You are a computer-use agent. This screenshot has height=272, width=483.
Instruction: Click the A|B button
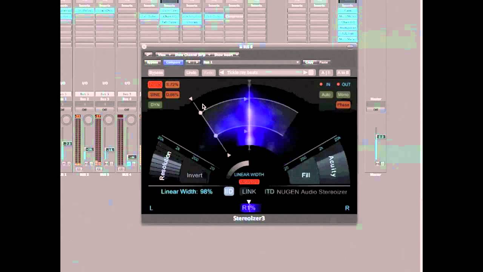pos(325,73)
